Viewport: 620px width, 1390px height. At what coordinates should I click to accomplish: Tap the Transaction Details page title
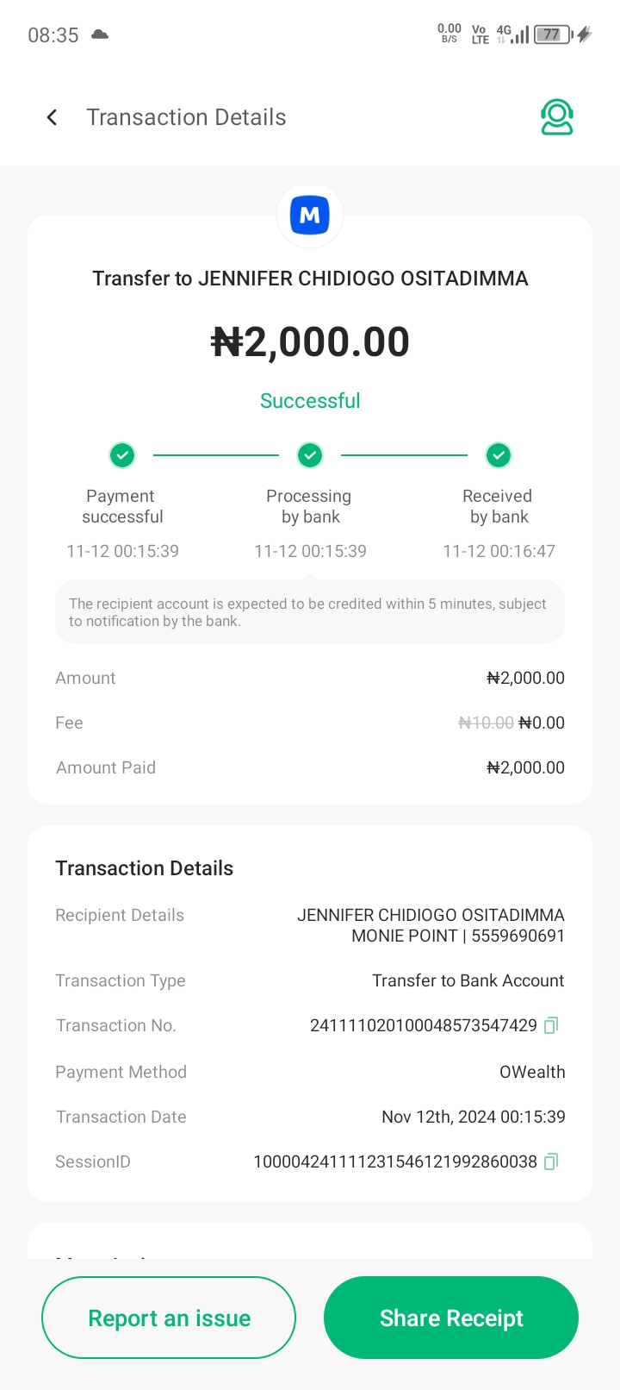point(186,117)
